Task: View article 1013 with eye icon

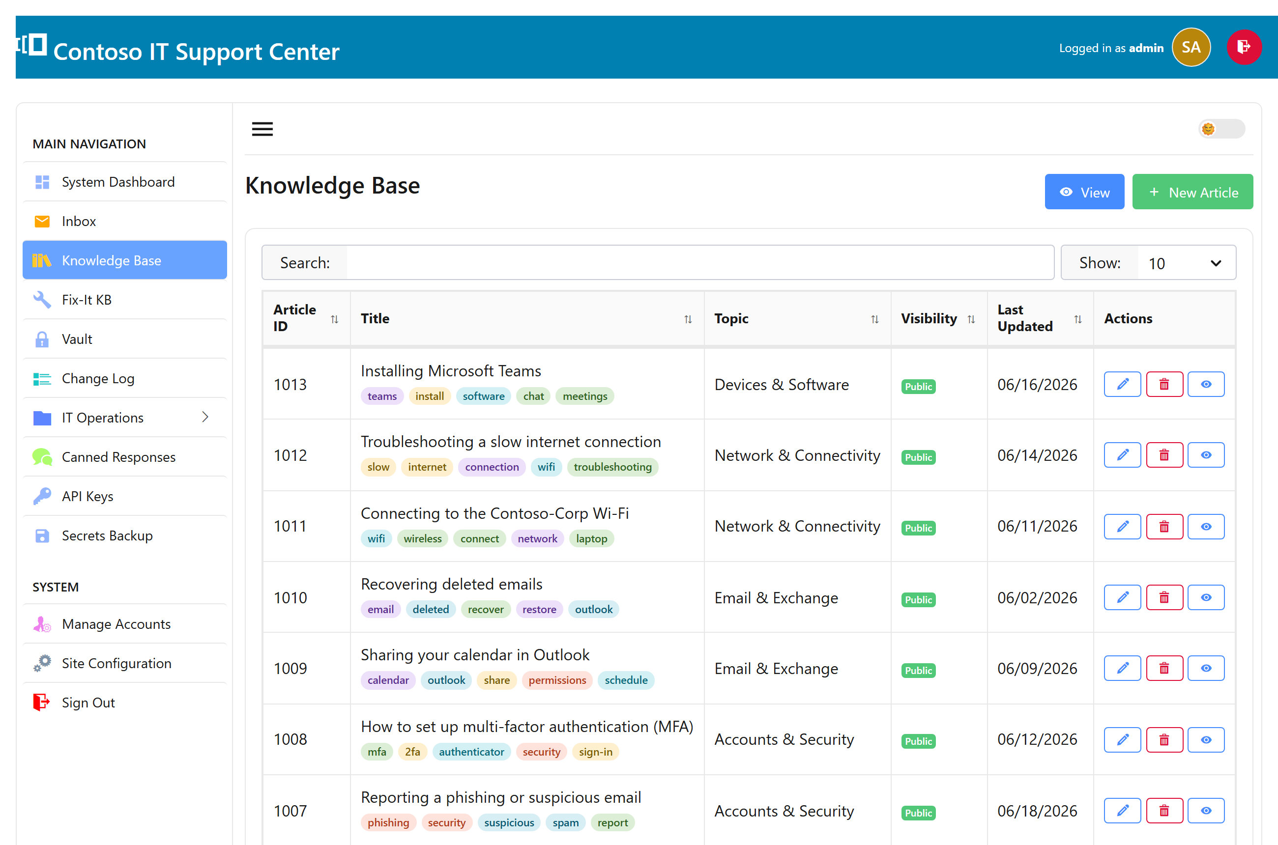Action: pos(1206,384)
